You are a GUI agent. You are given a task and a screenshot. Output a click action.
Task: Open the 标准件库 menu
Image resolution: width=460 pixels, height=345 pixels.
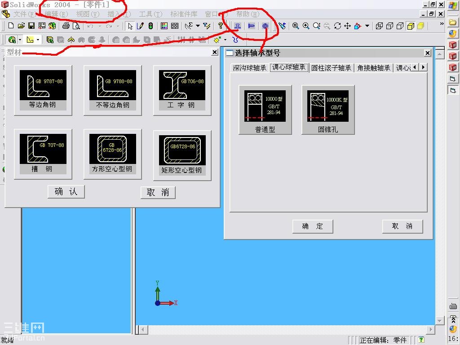(x=184, y=14)
